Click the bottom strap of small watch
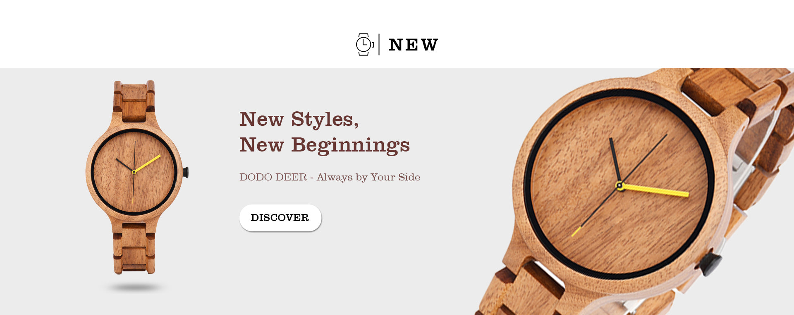 coord(134,248)
